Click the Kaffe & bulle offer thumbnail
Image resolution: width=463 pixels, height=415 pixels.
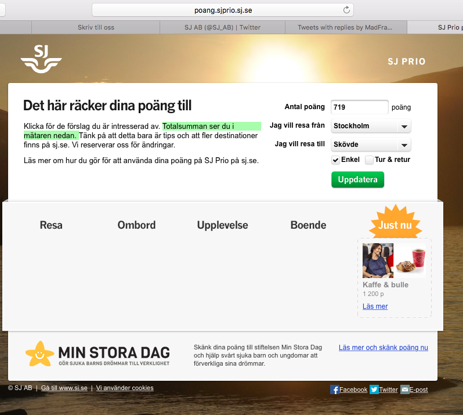point(394,261)
